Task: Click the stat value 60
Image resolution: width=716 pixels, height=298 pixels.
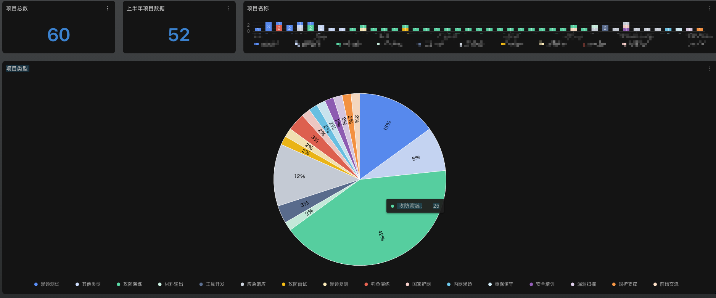Action: tap(59, 35)
